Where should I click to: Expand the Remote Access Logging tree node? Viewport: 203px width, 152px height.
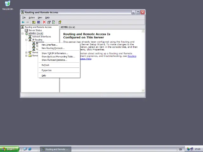(26, 56)
